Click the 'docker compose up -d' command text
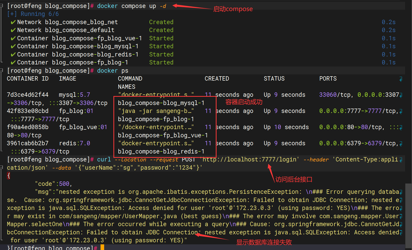 [131, 6]
